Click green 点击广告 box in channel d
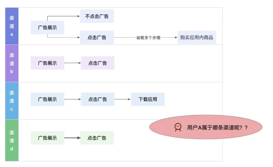 point(97,138)
